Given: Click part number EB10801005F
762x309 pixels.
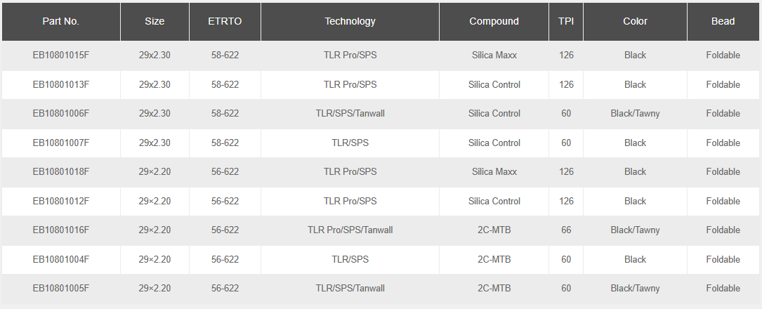Looking at the screenshot, I should pyautogui.click(x=61, y=288).
